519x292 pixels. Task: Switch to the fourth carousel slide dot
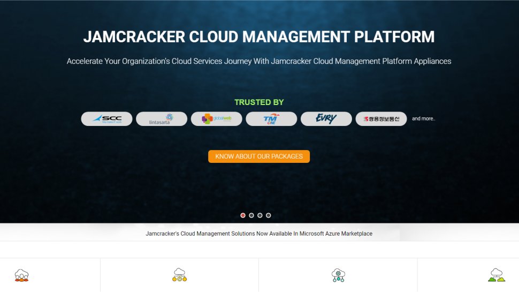pyautogui.click(x=269, y=215)
